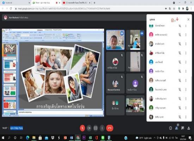Bookmark this page with the star icon
The width and height of the screenshot is (194, 141).
coord(174,8)
